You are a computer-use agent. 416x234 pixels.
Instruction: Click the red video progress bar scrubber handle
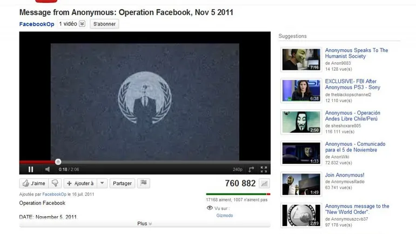(58, 162)
